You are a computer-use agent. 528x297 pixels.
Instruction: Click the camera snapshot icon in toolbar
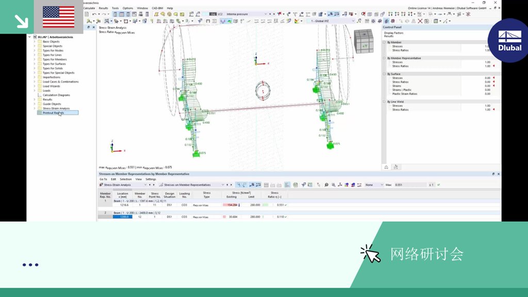tap(426, 21)
